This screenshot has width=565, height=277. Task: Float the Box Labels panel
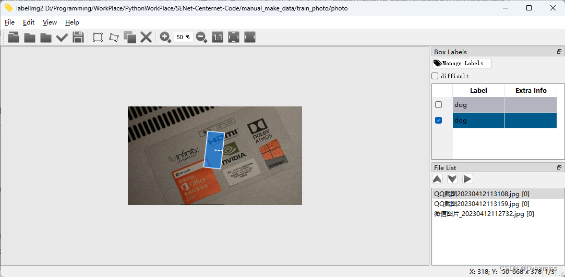pyautogui.click(x=559, y=52)
